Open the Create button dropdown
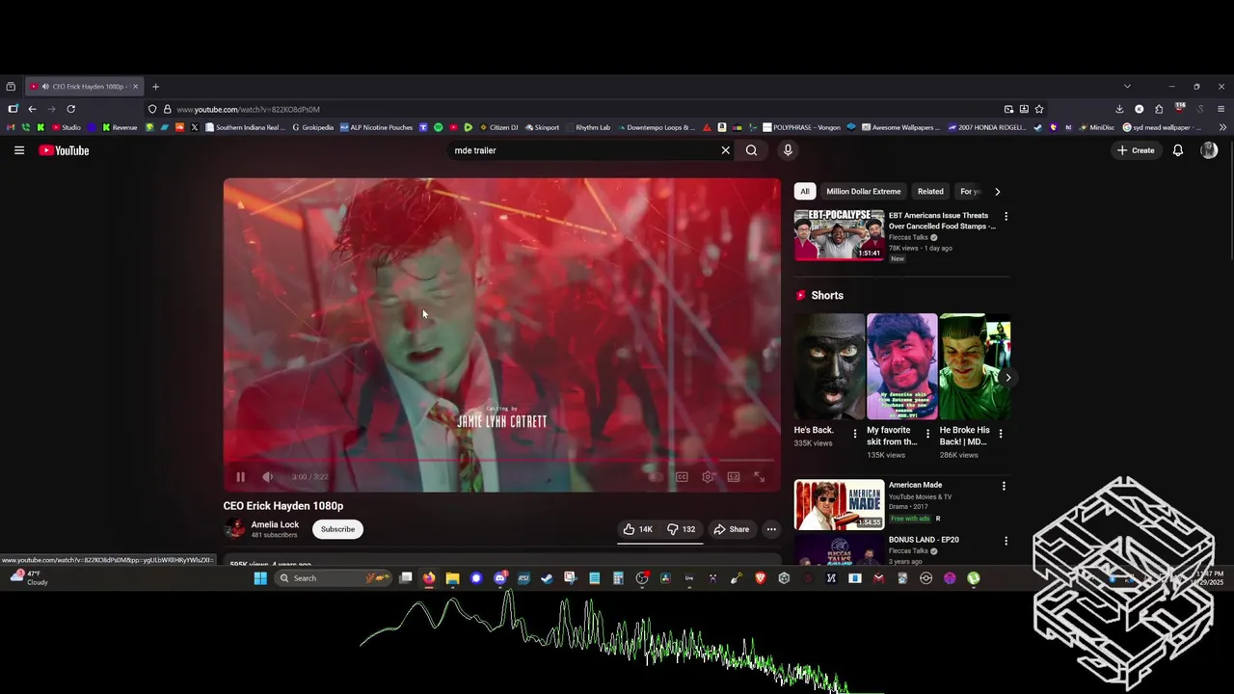Screen dimensions: 1234x694 click(x=1136, y=150)
